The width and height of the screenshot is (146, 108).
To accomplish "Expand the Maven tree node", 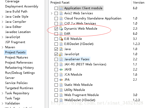I will [x=3, y=47].
